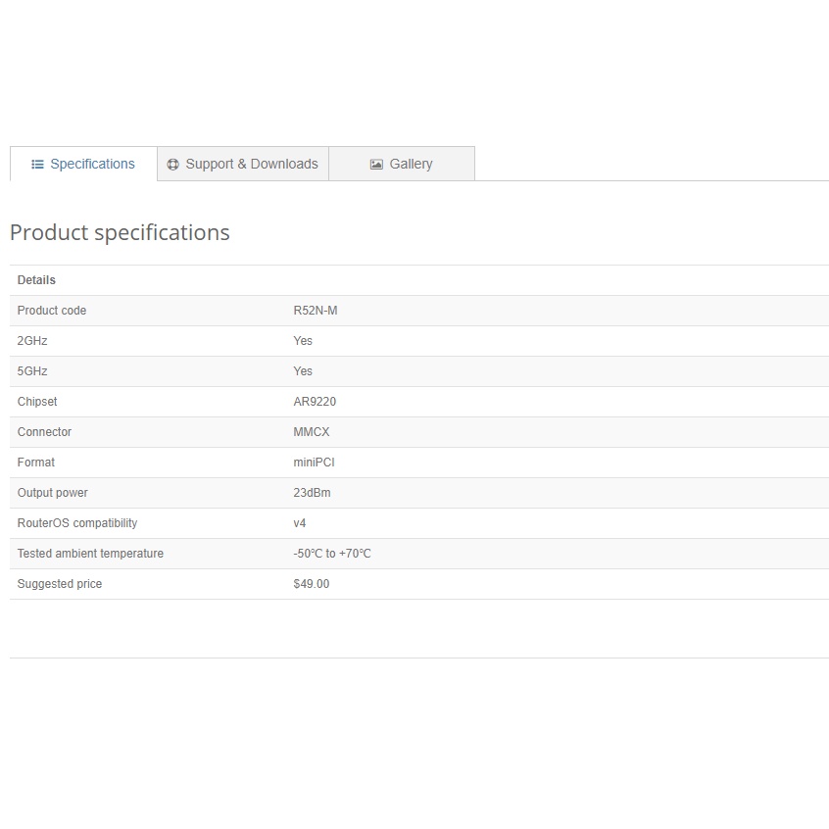Click the Tested ambient temperature label
Image resolution: width=829 pixels, height=829 pixels.
(x=90, y=554)
